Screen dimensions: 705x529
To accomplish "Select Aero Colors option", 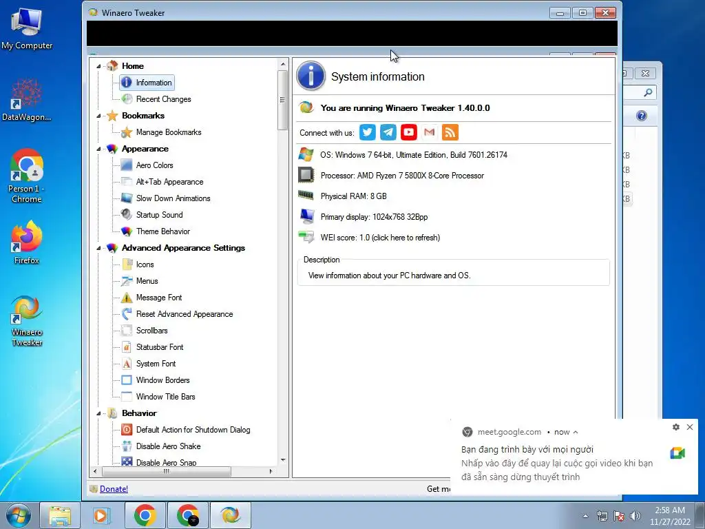I will tap(154, 165).
